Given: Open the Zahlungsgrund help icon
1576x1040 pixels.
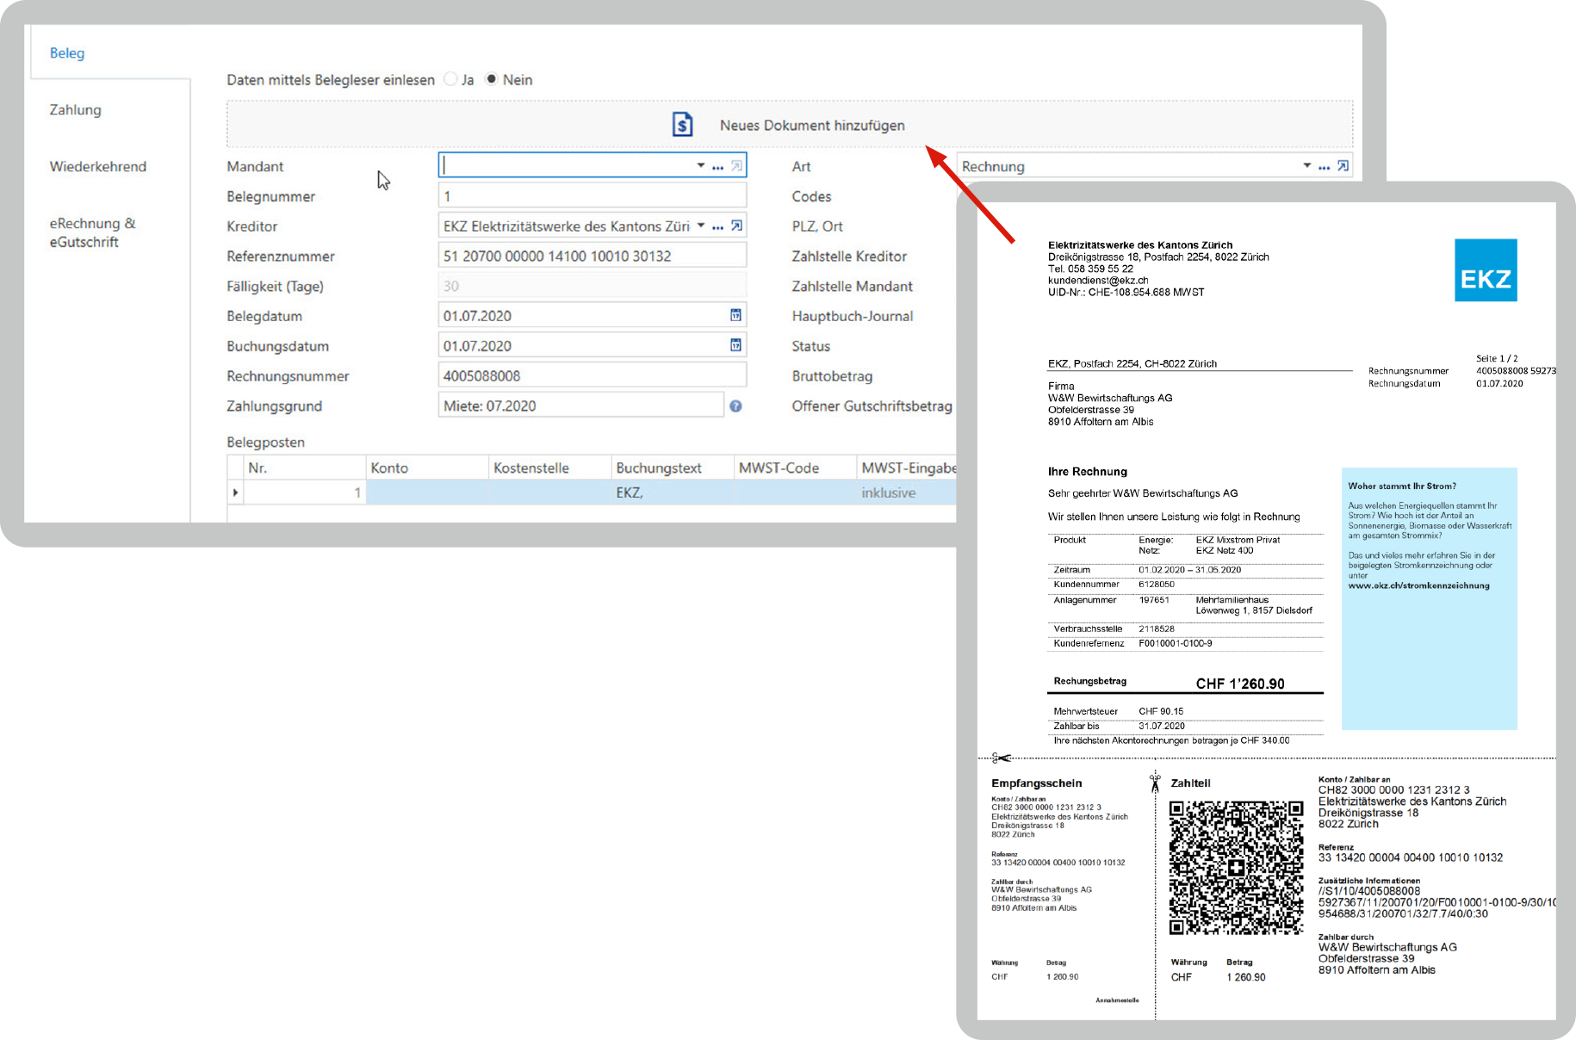Looking at the screenshot, I should [x=736, y=406].
